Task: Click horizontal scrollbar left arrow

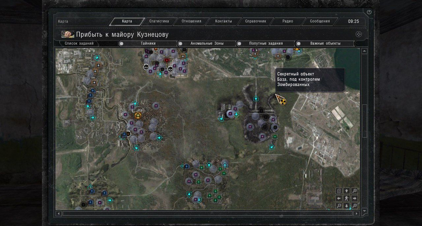Action: (59, 213)
